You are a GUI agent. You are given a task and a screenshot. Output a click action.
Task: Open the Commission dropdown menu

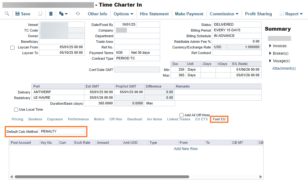[x=224, y=14]
